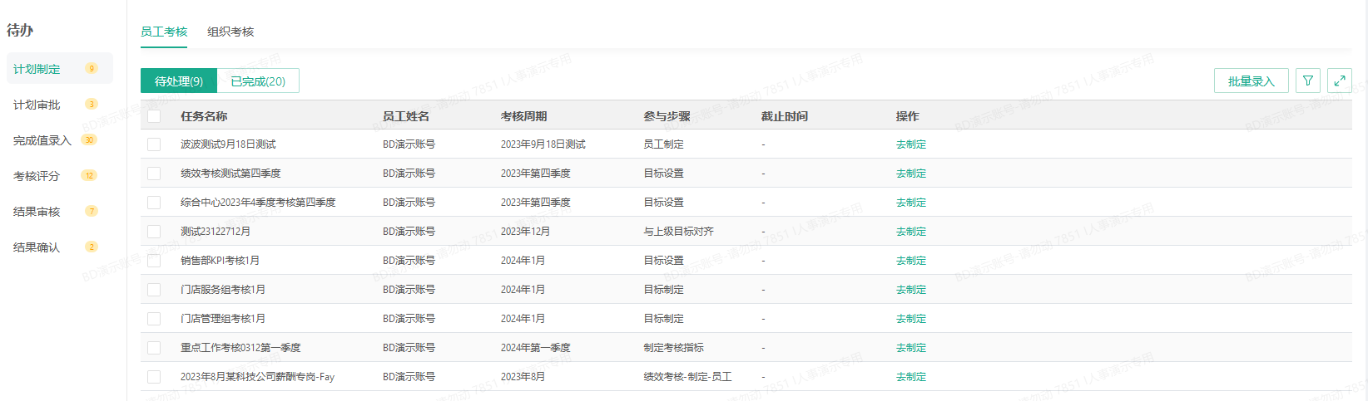This screenshot has height=401, width=1368.
Task: Check the box for 波波测试9月18日测试
Action: 154,144
